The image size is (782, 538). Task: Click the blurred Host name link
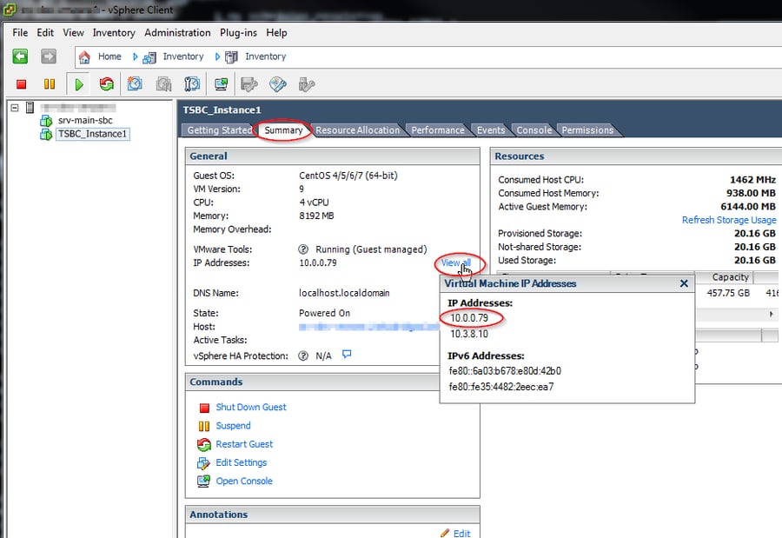point(368,327)
